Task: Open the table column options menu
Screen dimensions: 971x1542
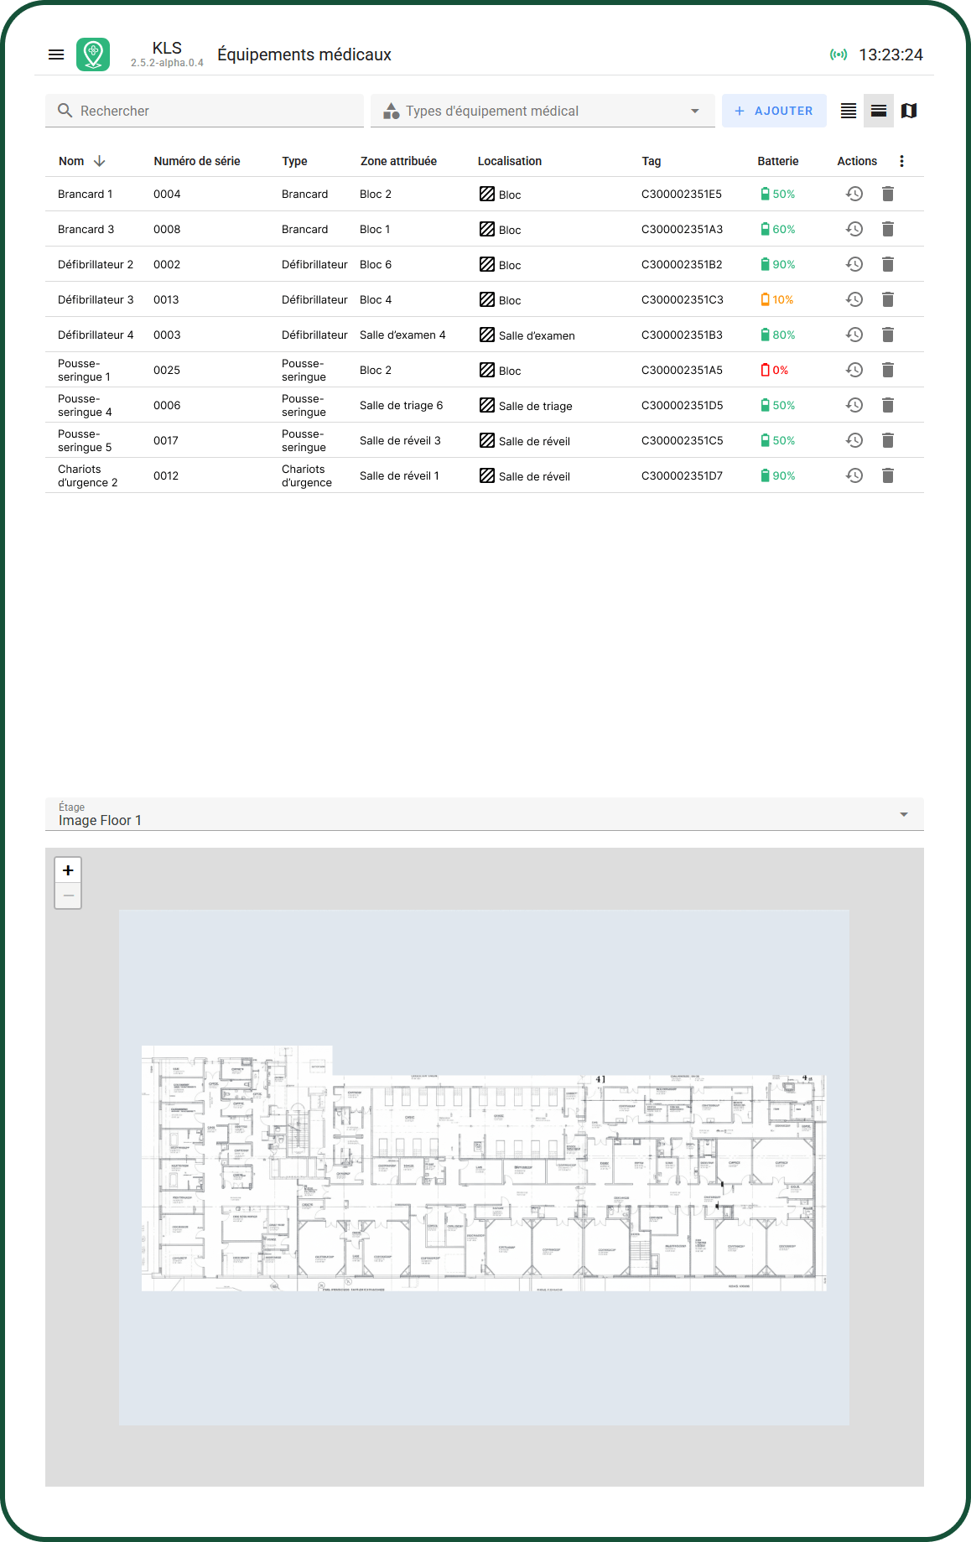Action: coord(901,161)
